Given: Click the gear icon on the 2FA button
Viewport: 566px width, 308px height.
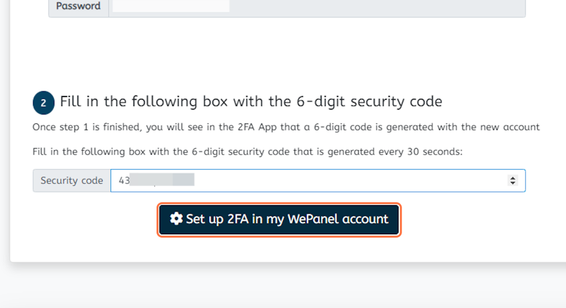Looking at the screenshot, I should (176, 219).
